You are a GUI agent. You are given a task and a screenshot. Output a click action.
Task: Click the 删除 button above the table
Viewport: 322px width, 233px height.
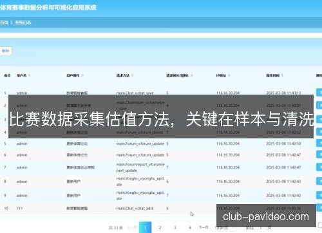[6, 51]
